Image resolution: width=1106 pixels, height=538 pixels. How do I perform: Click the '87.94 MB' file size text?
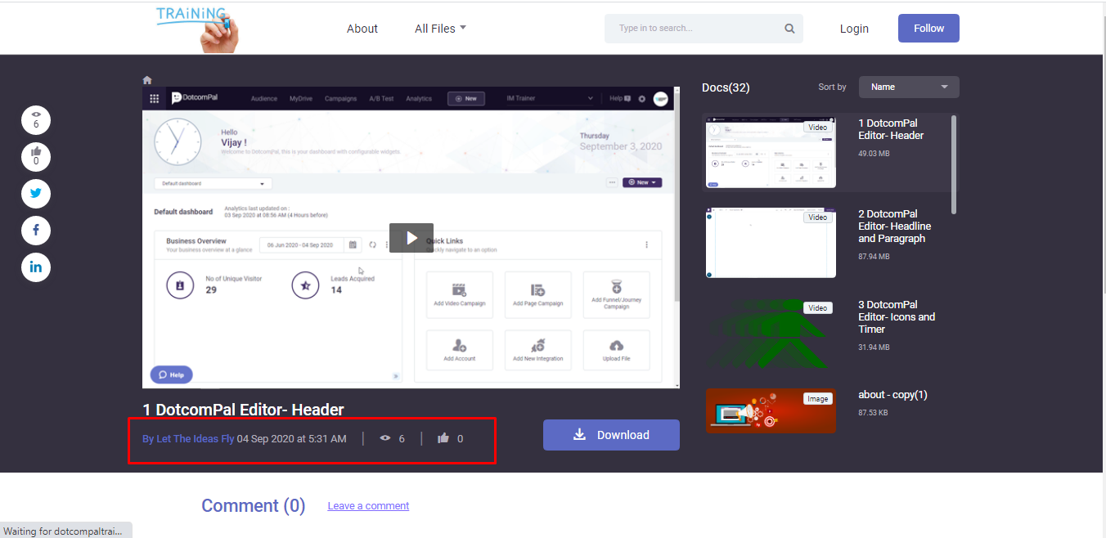pos(874,257)
